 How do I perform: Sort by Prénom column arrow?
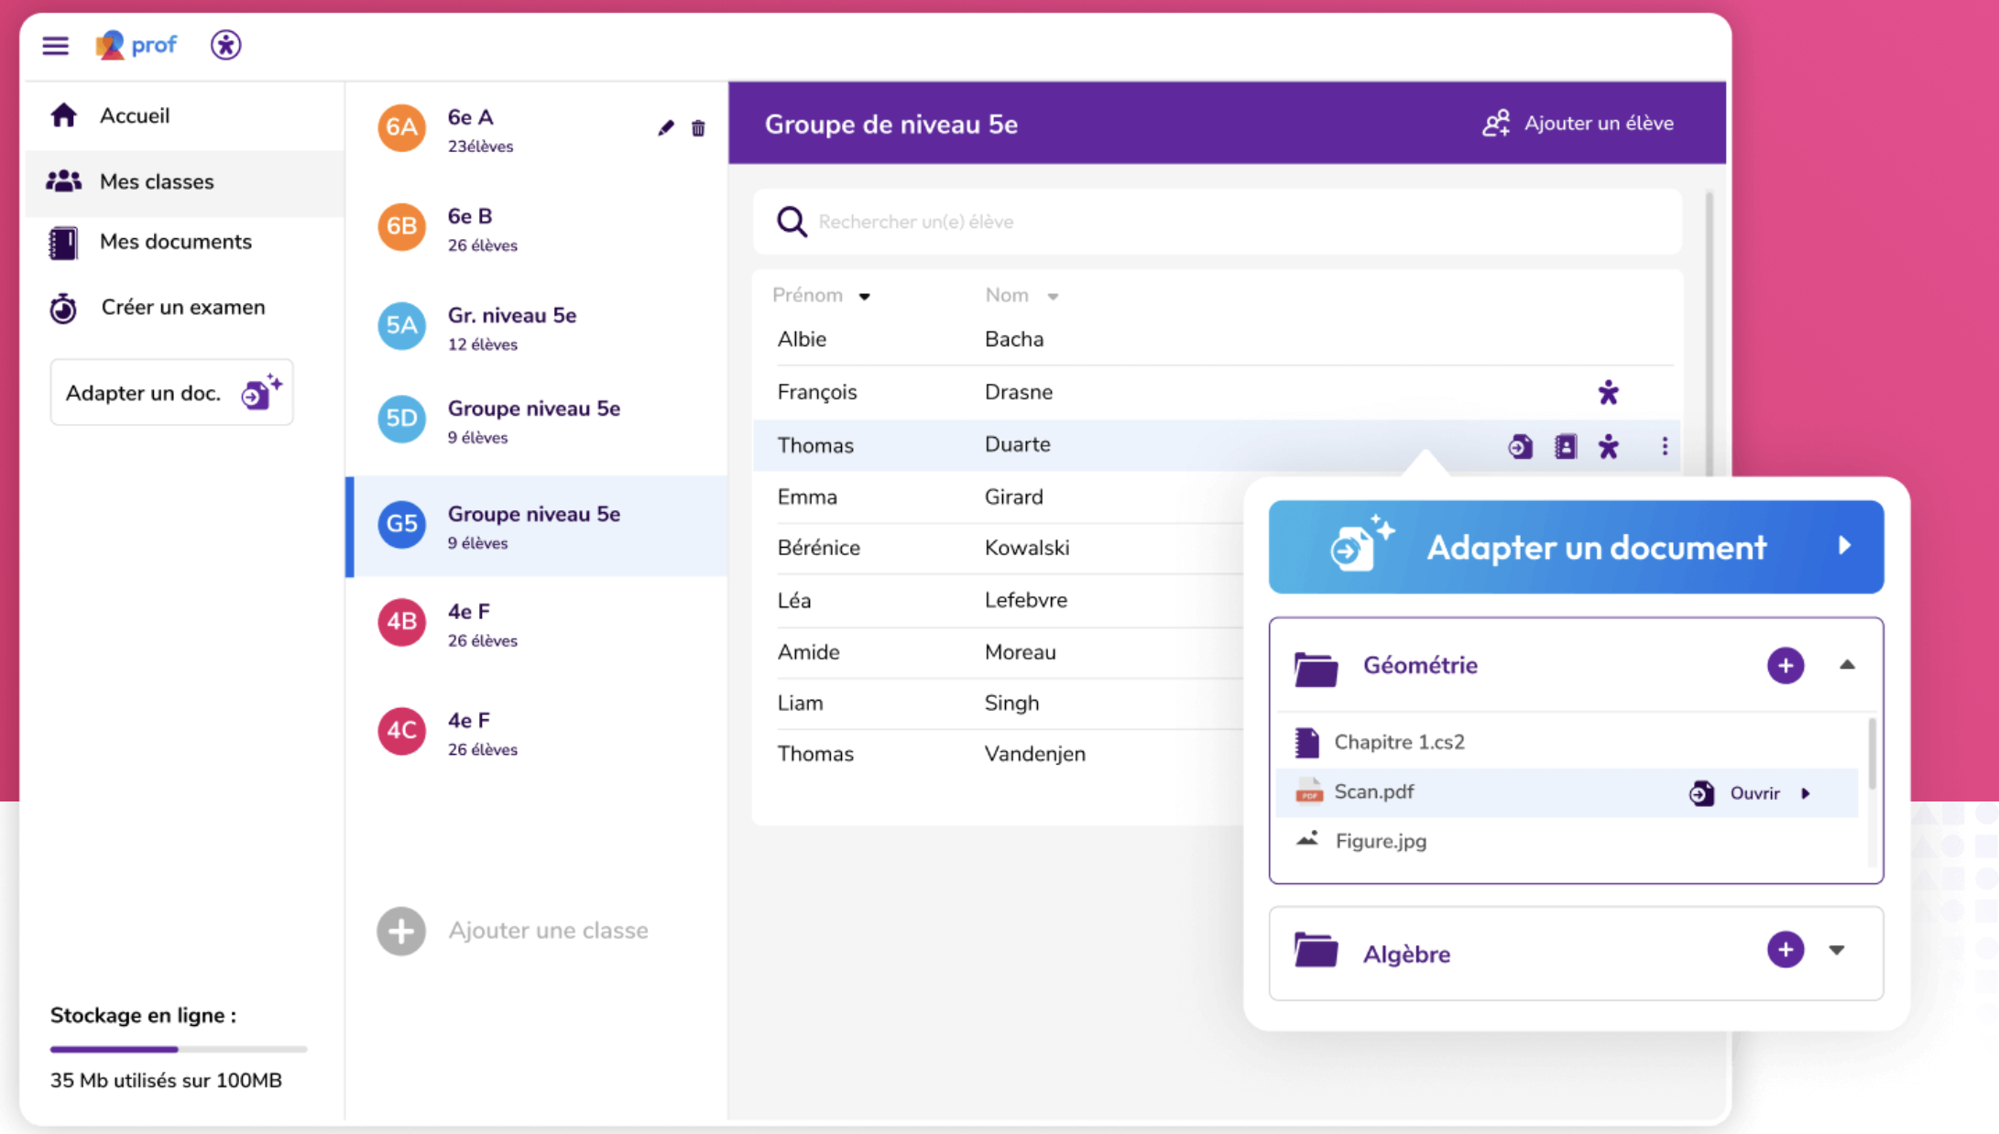(x=864, y=296)
